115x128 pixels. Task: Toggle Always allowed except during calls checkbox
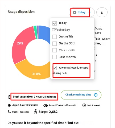click(x=55, y=68)
